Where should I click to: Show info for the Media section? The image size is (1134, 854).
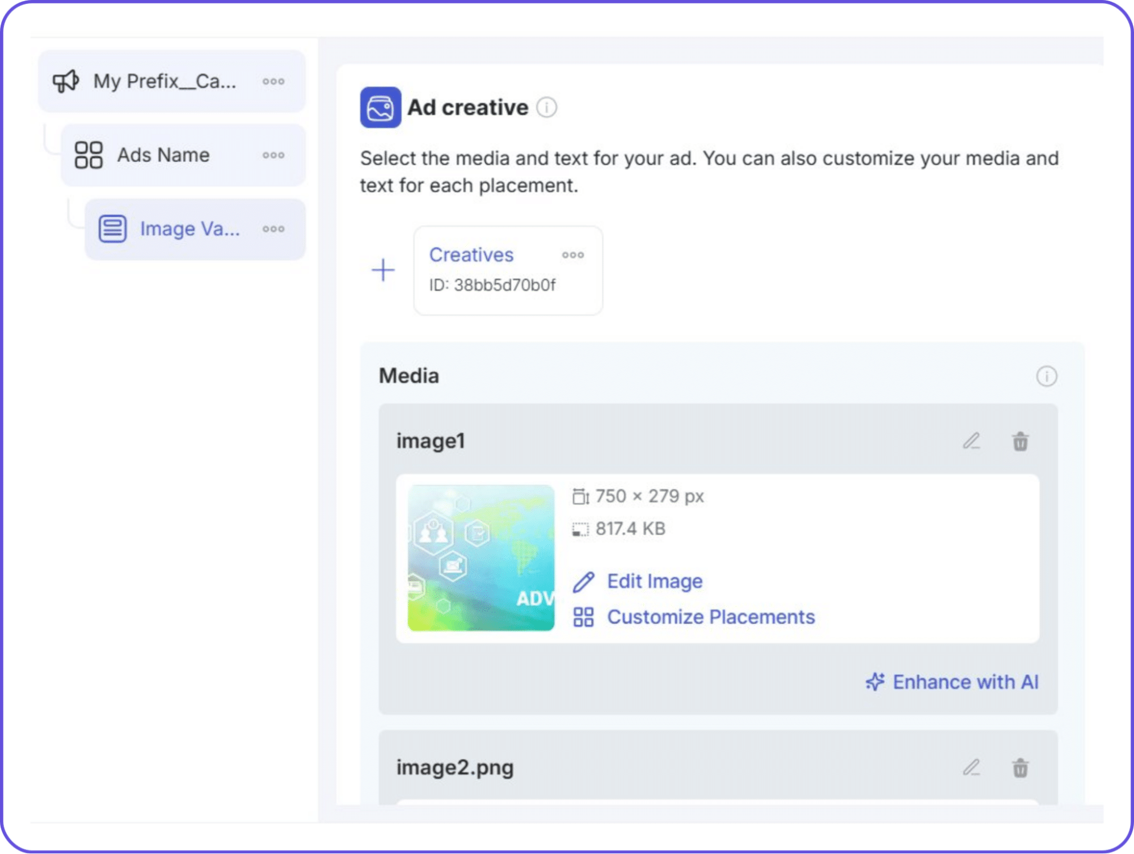pos(1047,376)
